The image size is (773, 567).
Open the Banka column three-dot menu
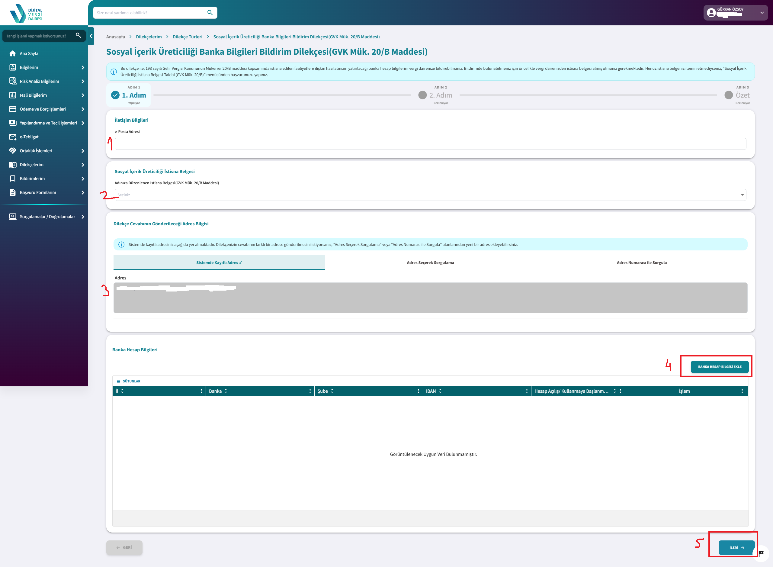pyautogui.click(x=310, y=391)
